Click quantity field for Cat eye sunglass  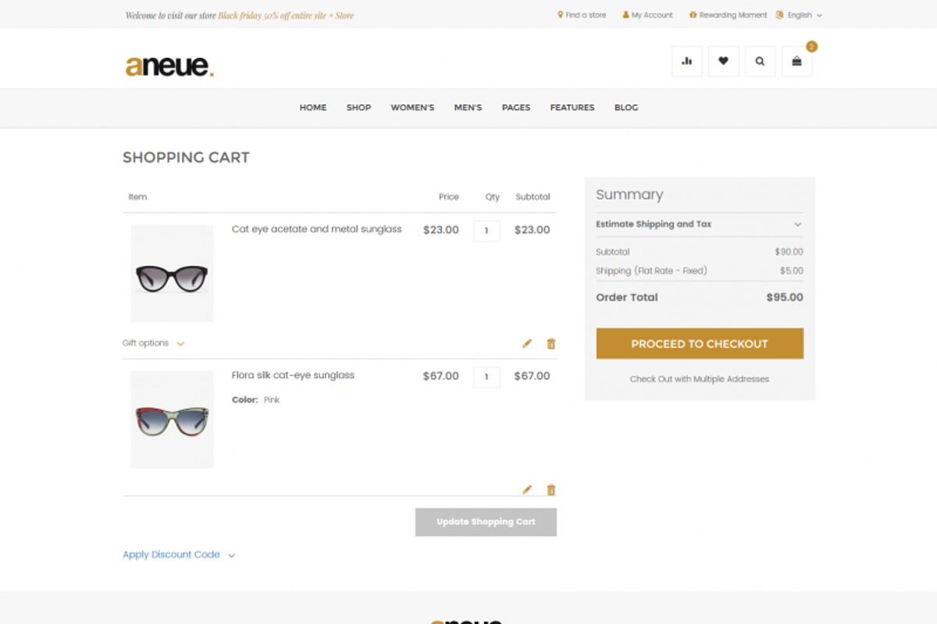point(486,231)
